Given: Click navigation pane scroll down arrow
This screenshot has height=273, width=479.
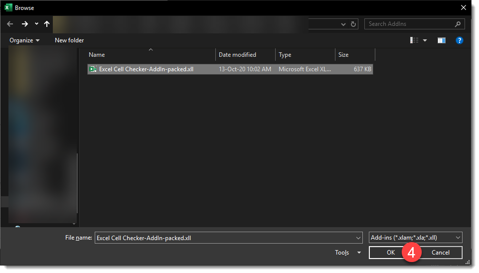Looking at the screenshot, I should [x=74, y=224].
